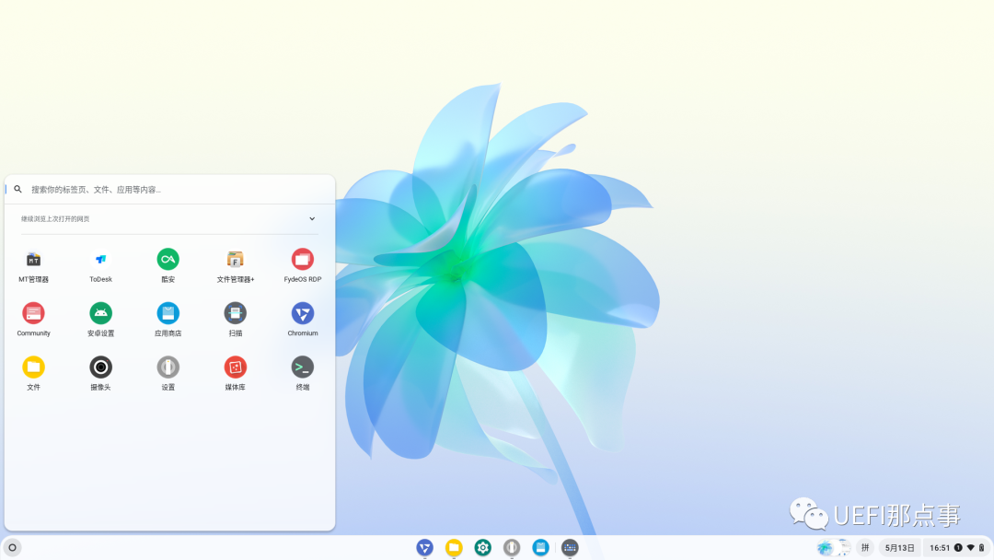The image size is (994, 560).
Task: Open the yellow Files icon on the shelf
Action: coord(454,548)
